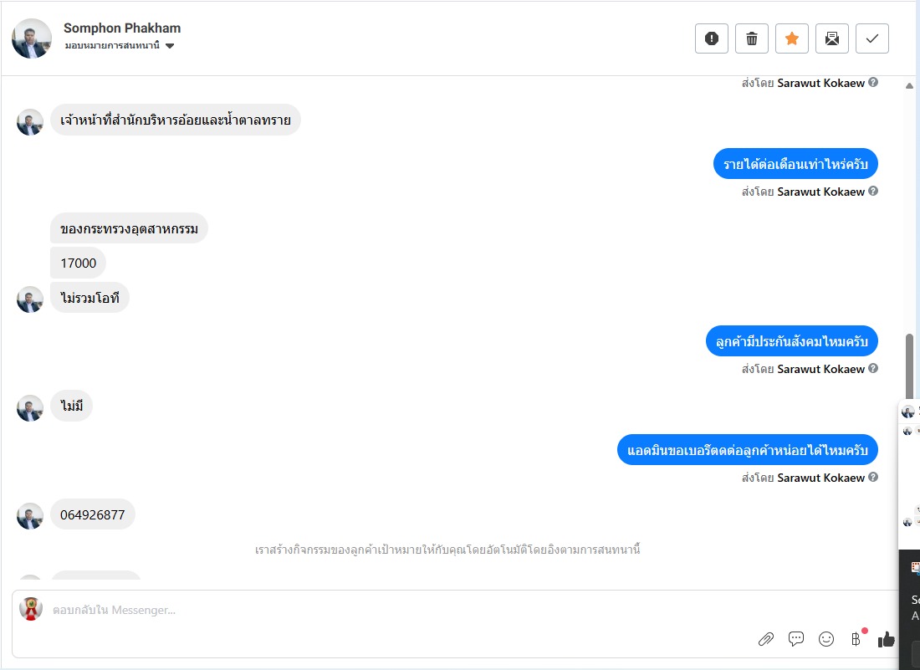Click the 17000 salary message bubble

point(79,263)
